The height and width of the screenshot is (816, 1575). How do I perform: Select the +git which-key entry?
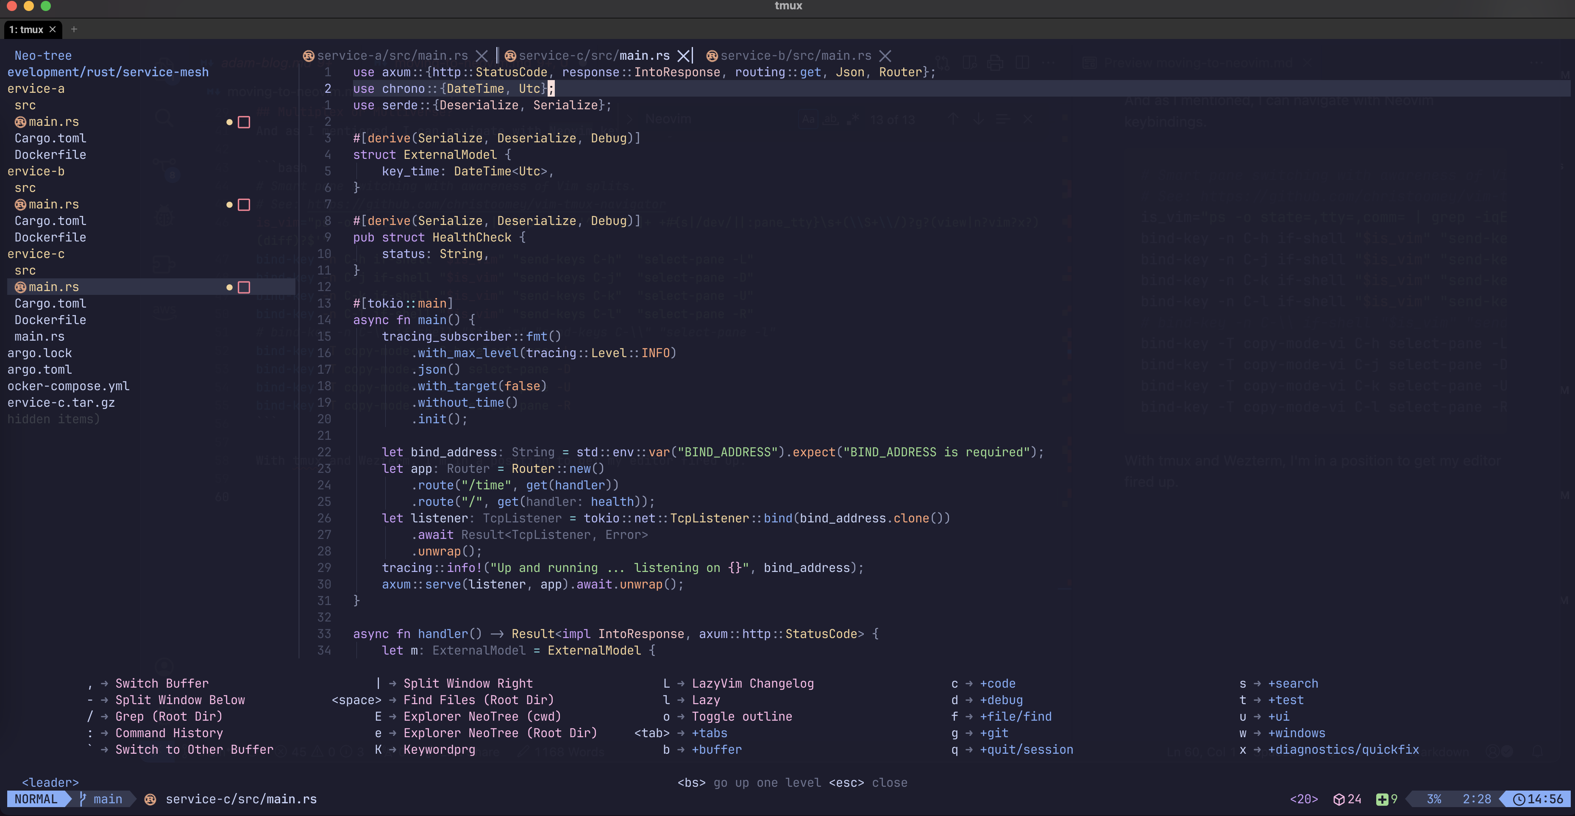point(993,733)
